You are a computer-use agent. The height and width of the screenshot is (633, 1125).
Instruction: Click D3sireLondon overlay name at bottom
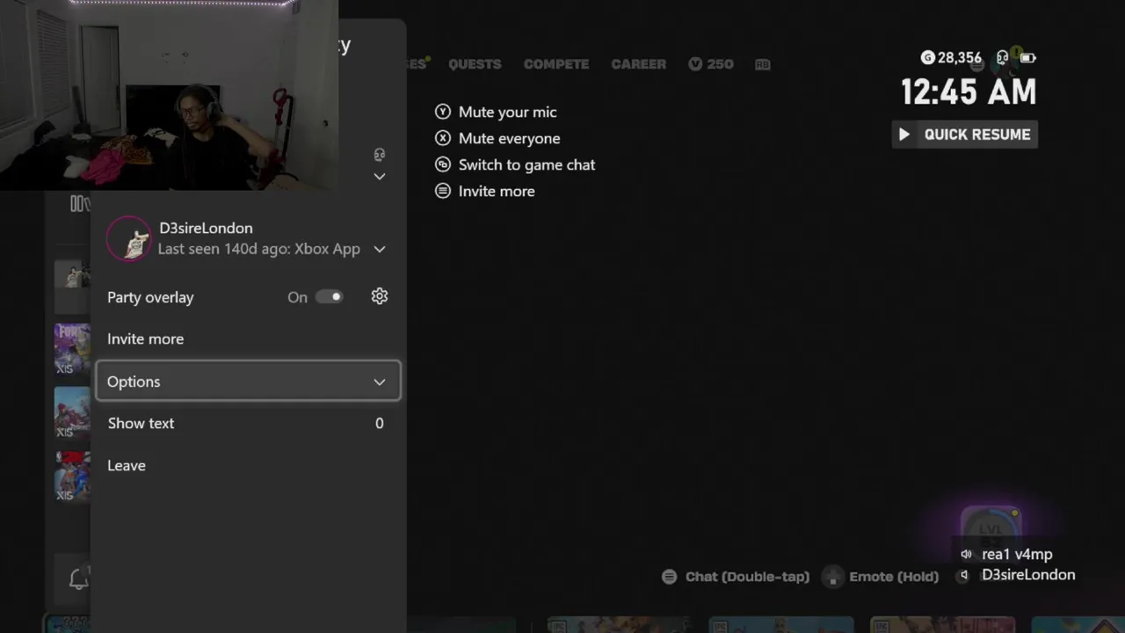tap(1028, 575)
